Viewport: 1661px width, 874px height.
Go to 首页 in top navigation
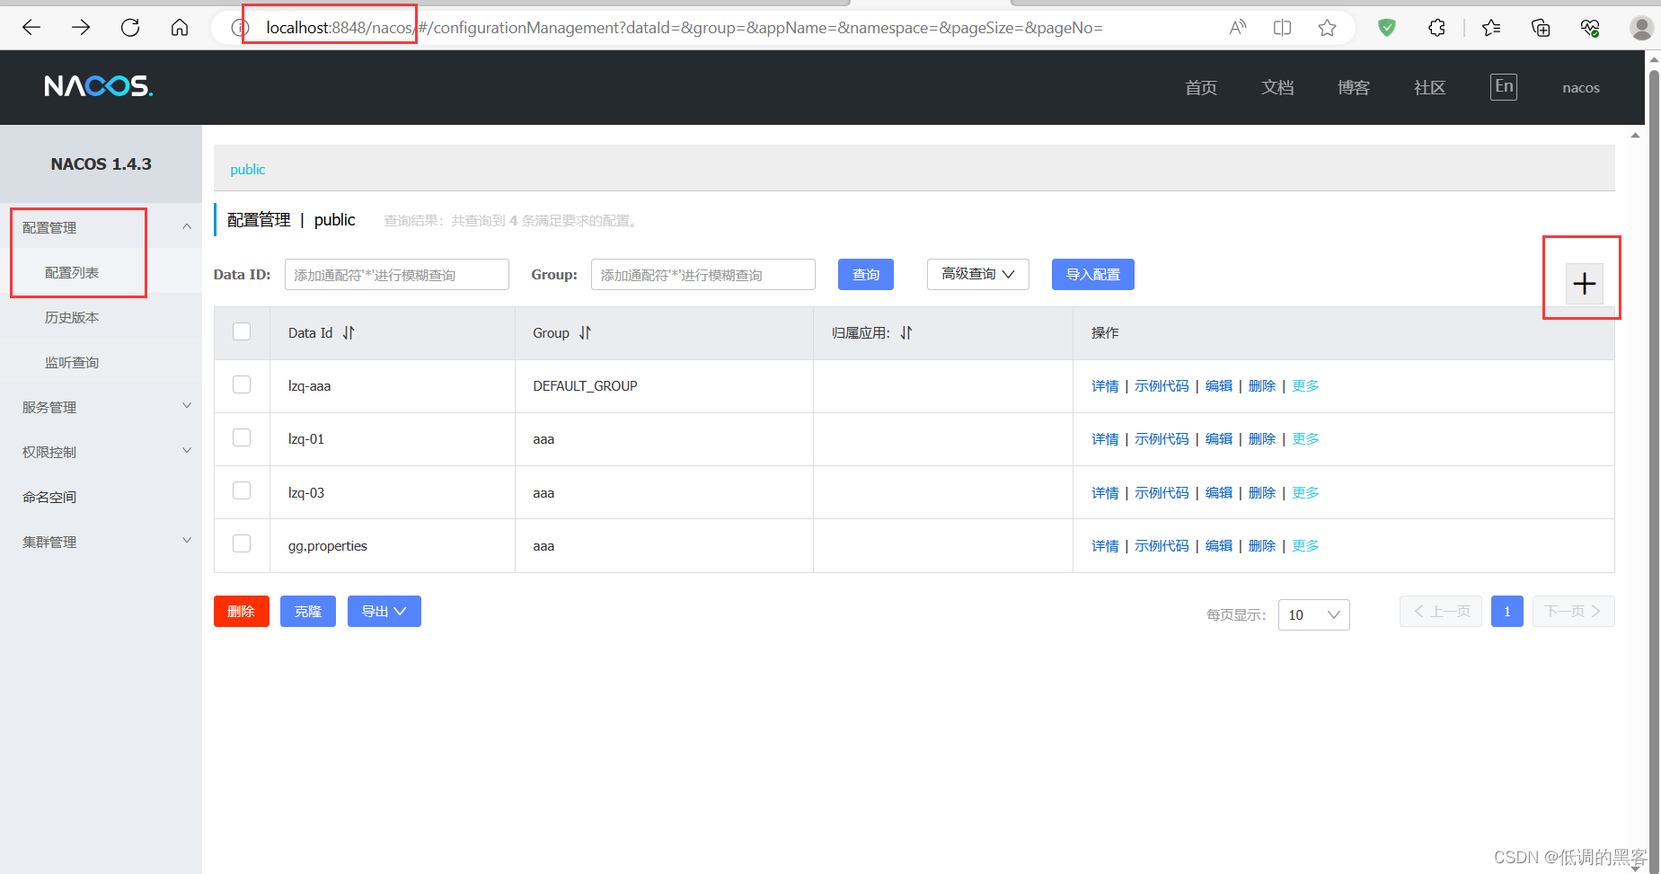[x=1201, y=87]
